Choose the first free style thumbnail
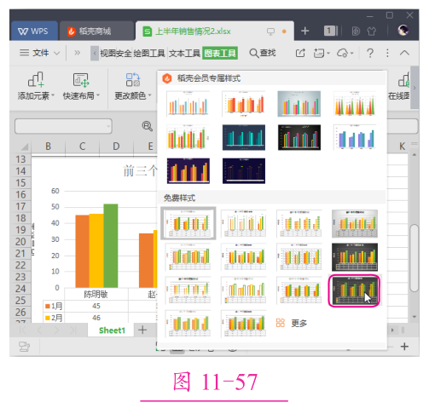 click(188, 223)
